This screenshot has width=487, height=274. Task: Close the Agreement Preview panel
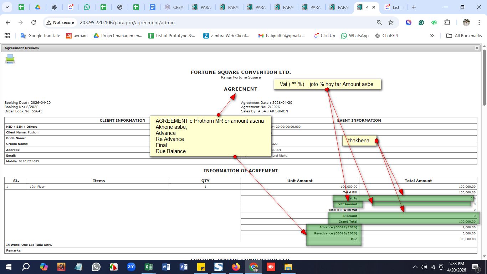477,48
